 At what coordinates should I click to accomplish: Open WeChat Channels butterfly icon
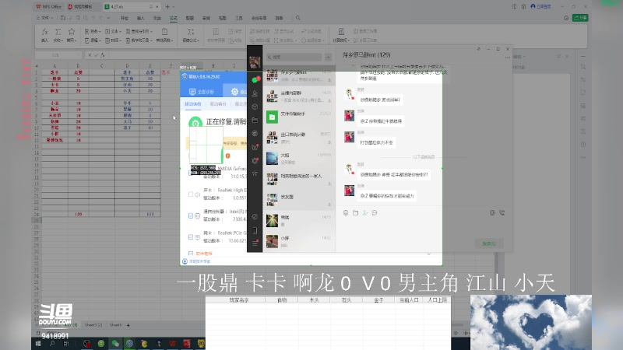tap(255, 147)
